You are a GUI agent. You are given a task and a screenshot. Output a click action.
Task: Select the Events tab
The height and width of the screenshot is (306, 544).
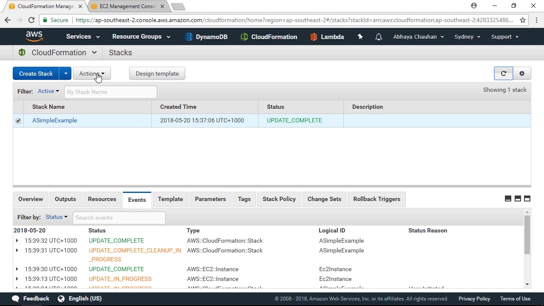tap(137, 199)
